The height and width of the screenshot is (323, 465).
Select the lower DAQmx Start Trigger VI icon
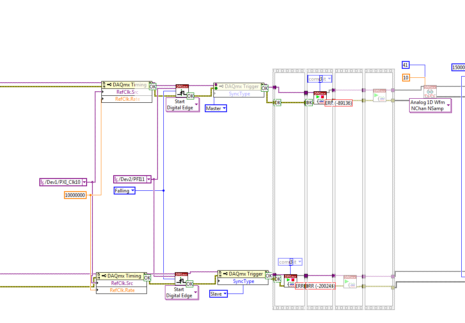point(181,279)
